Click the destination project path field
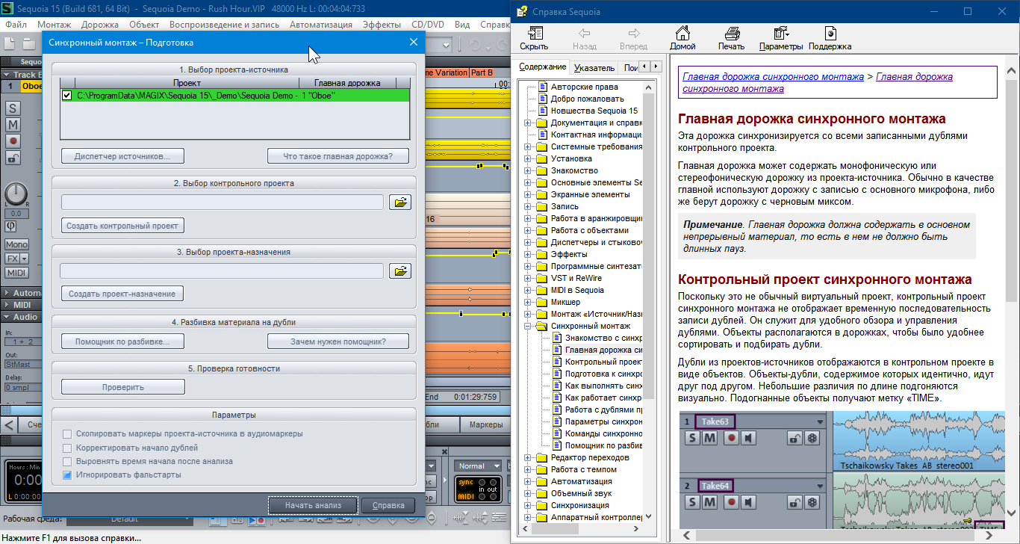Viewport: 1020px width, 544px height. click(x=222, y=271)
